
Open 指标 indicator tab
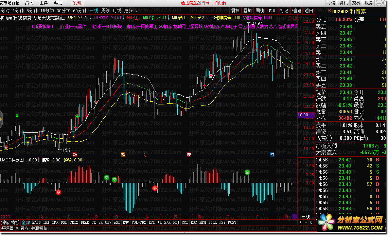coord(5,223)
